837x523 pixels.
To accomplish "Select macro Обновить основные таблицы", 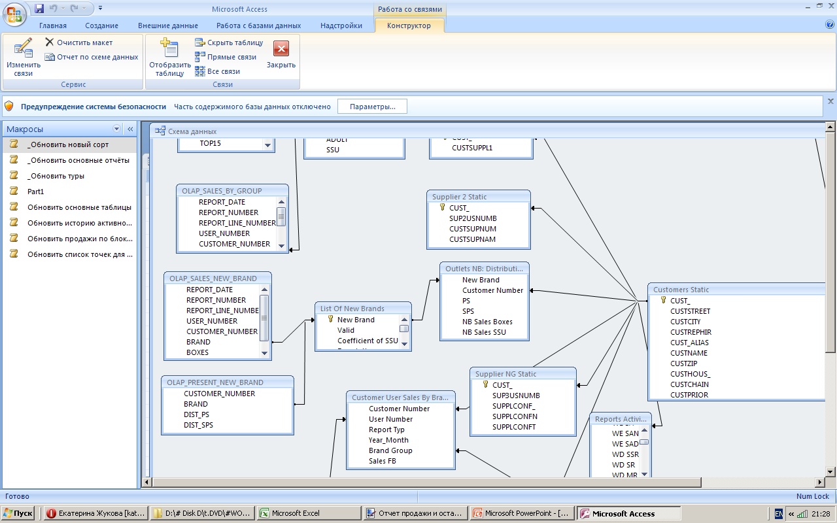I will point(68,207).
